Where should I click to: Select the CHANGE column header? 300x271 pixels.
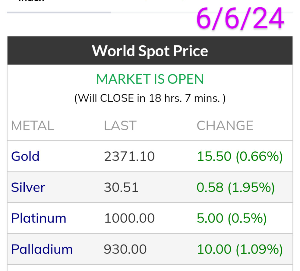click(225, 126)
